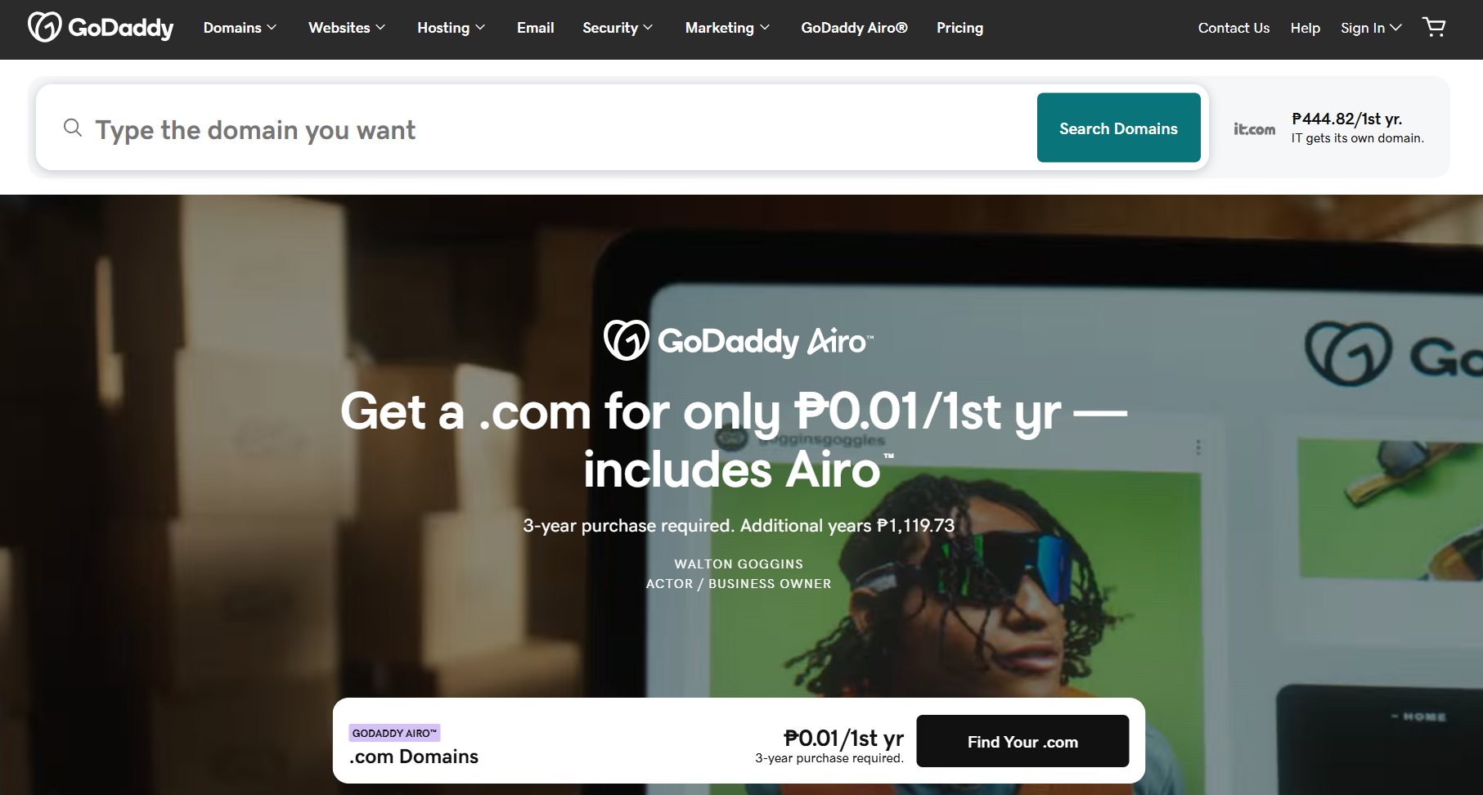This screenshot has height=795, width=1483.
Task: Open the shopping cart icon
Action: (1434, 27)
